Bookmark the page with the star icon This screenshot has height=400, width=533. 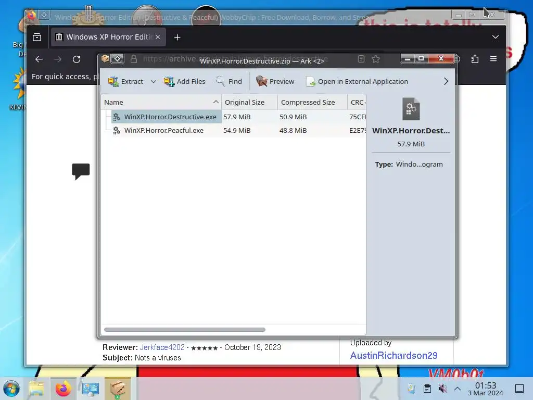pos(376,59)
